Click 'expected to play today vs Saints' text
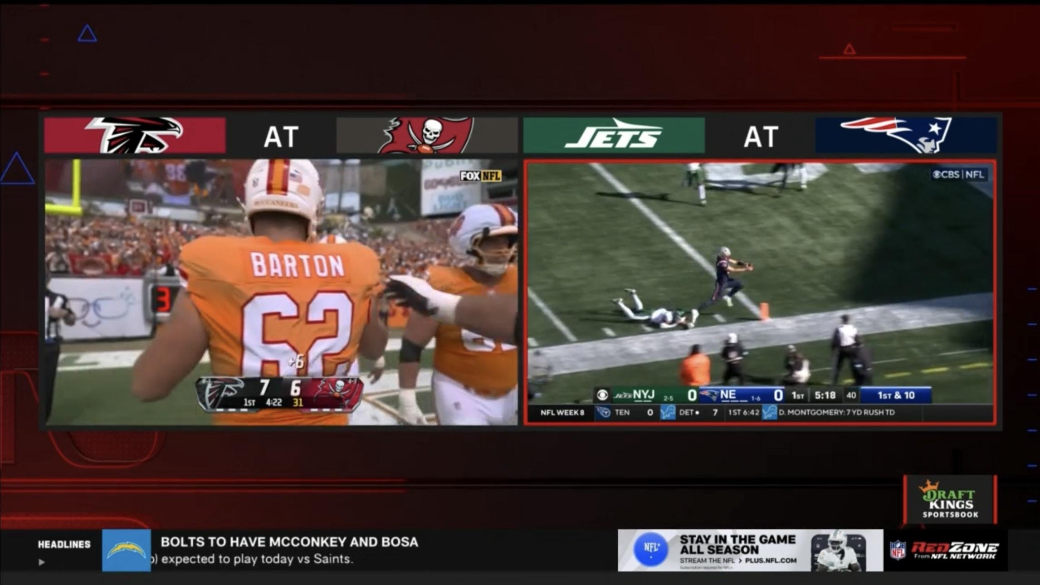This screenshot has height=585, width=1040. pyautogui.click(x=257, y=559)
